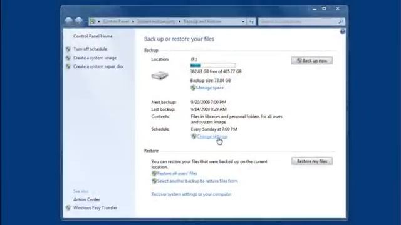Click the Forward navigation arrow button

point(78,21)
